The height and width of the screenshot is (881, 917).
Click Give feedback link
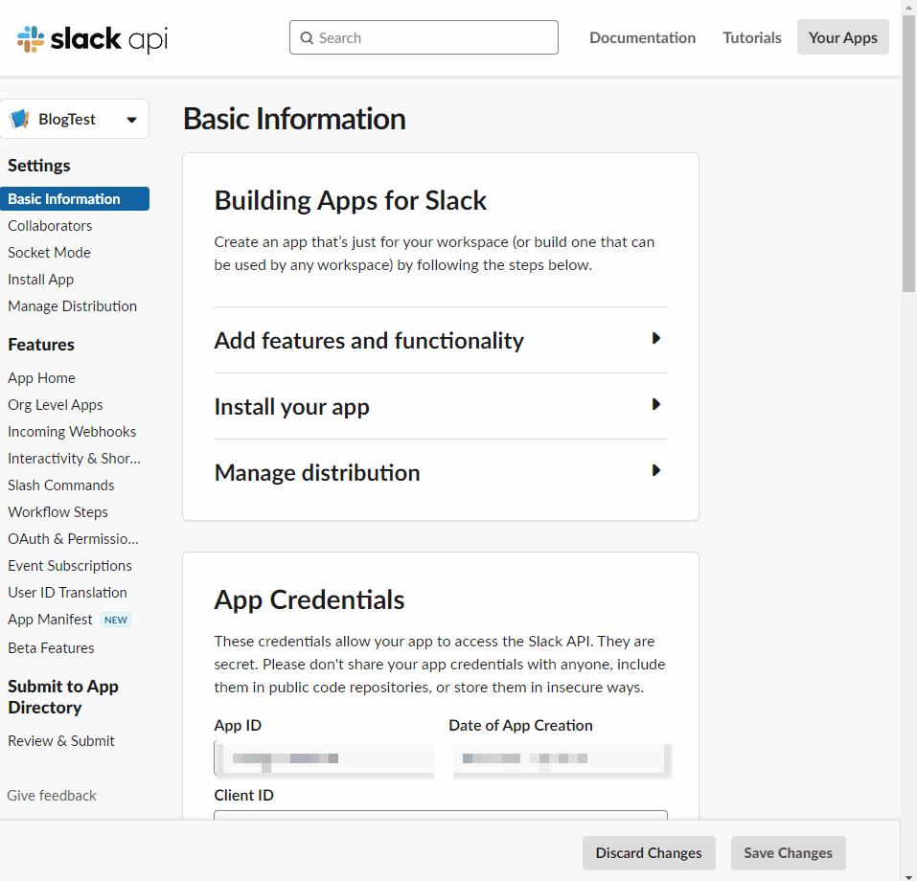(x=52, y=796)
